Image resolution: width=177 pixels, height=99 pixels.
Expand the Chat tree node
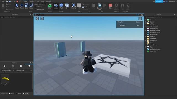click(x=146, y=47)
